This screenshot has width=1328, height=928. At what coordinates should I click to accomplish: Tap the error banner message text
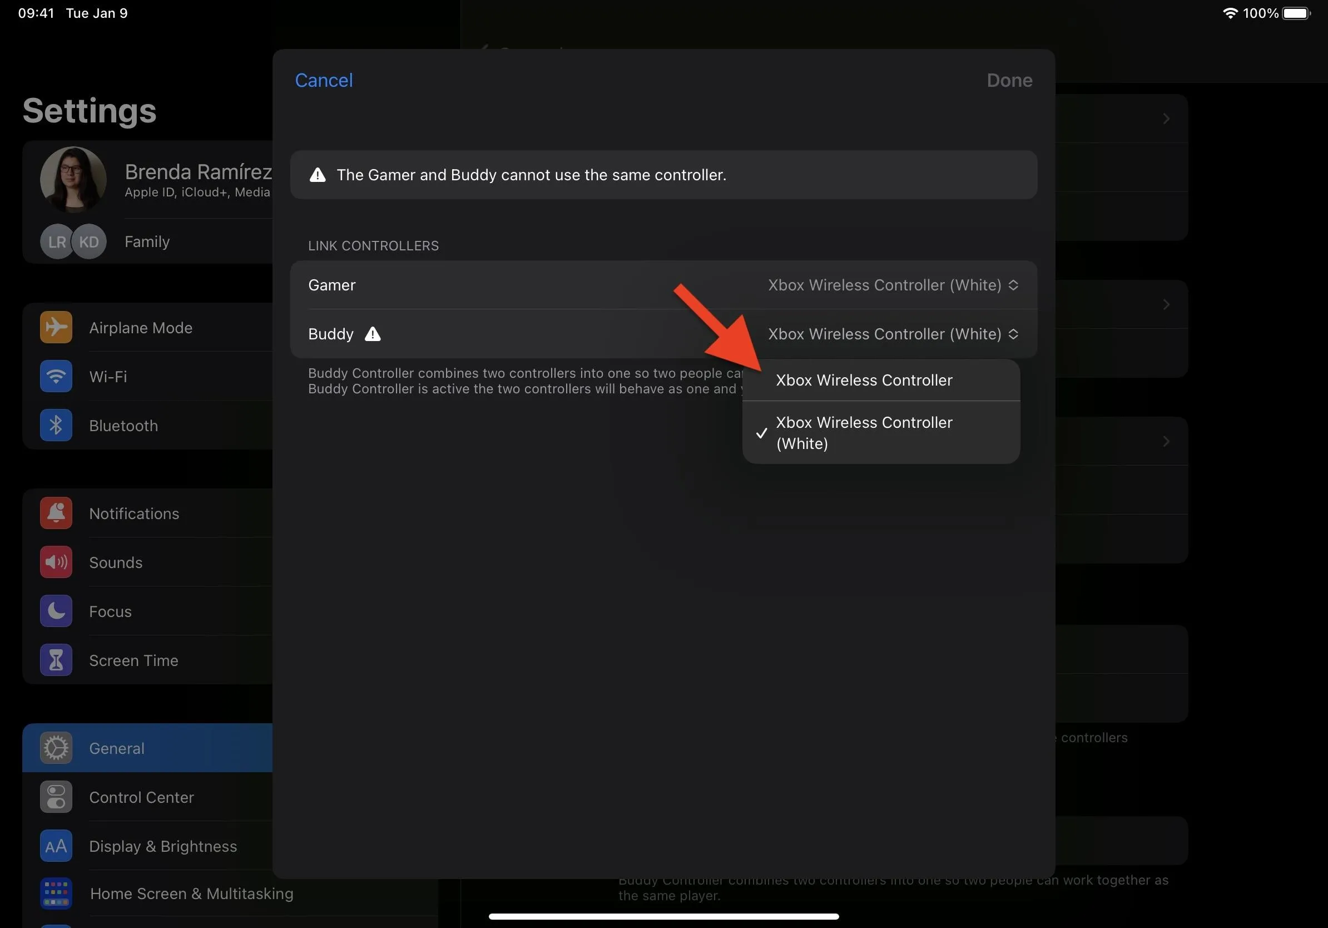point(532,175)
